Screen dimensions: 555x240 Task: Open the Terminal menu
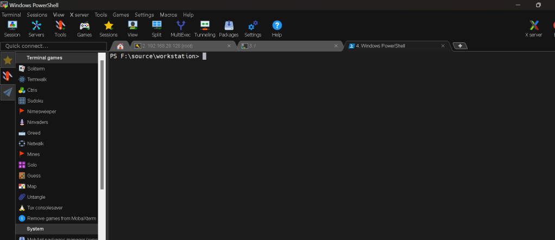tap(11, 15)
